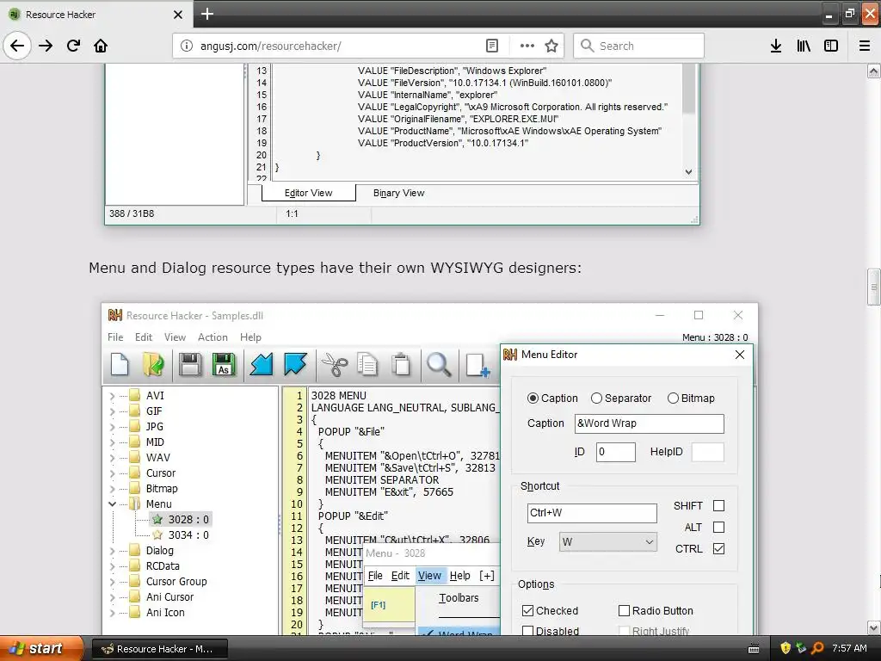Viewport: 881px width, 661px height.
Task: Open the Downloads panel
Action: click(776, 46)
